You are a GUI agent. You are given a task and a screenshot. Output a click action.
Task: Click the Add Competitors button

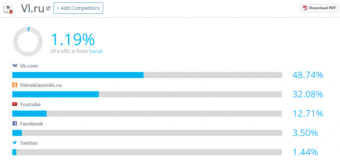coord(78,8)
